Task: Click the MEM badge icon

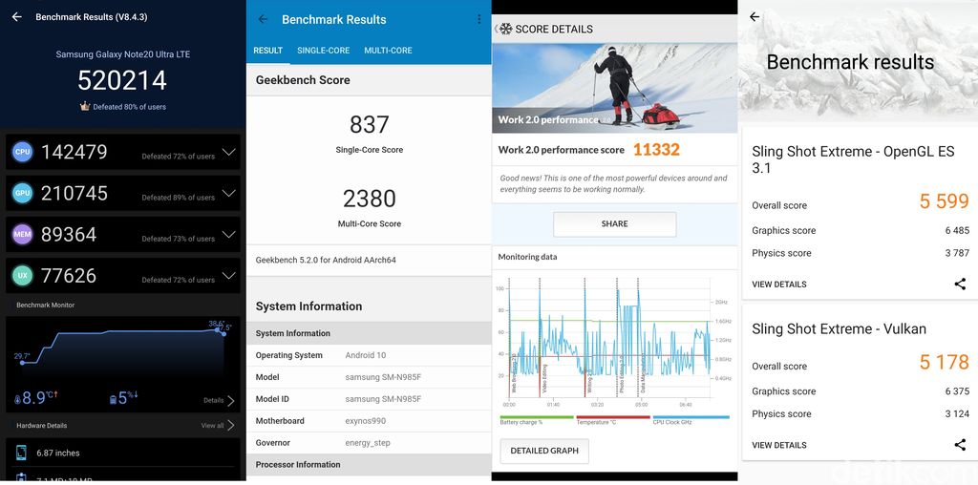Action: coord(23,235)
